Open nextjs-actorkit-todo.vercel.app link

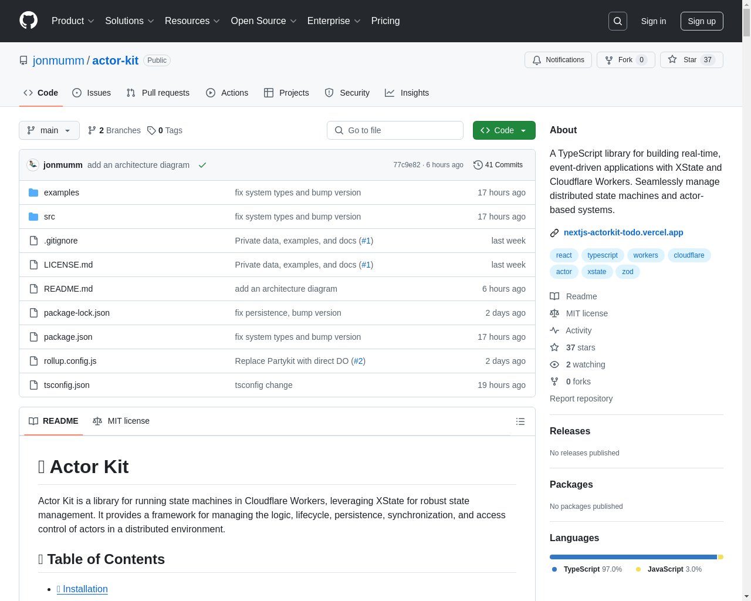[x=624, y=232]
